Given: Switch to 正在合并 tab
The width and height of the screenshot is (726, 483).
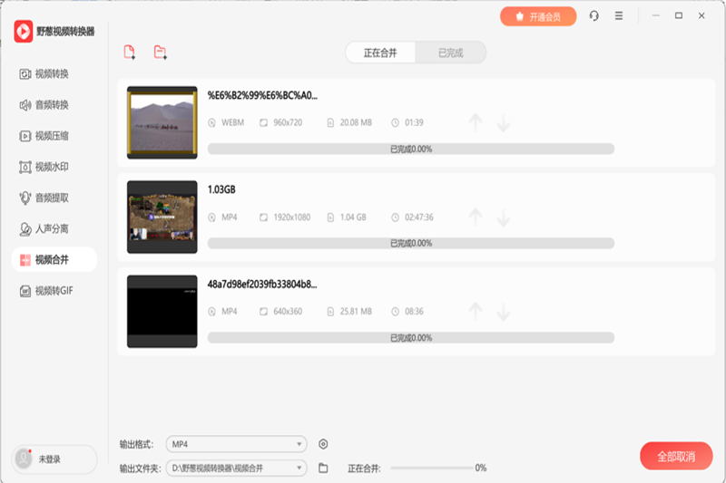Looking at the screenshot, I should (381, 53).
